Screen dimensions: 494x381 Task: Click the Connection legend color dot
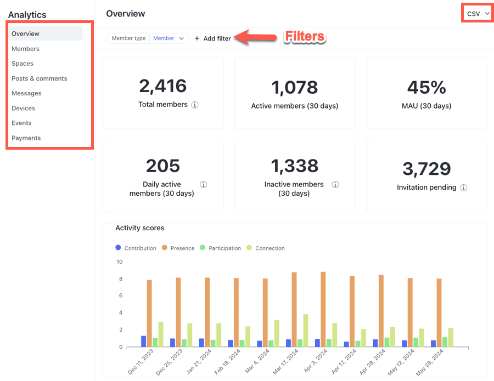pos(250,248)
